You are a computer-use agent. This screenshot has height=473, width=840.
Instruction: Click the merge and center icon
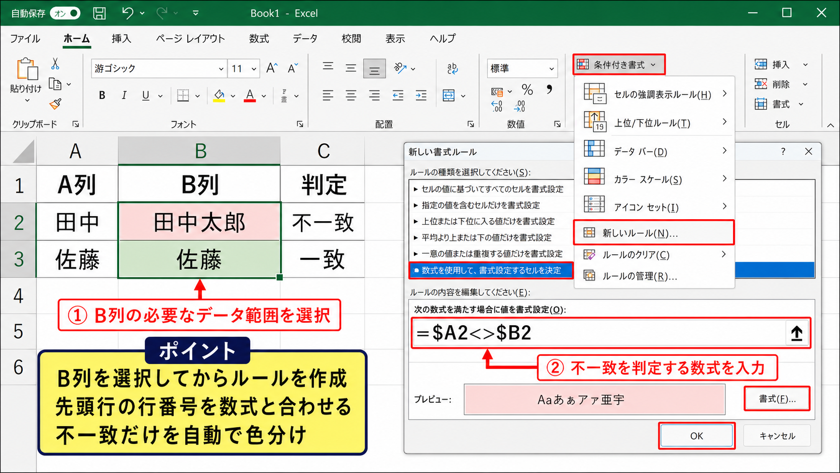(449, 96)
